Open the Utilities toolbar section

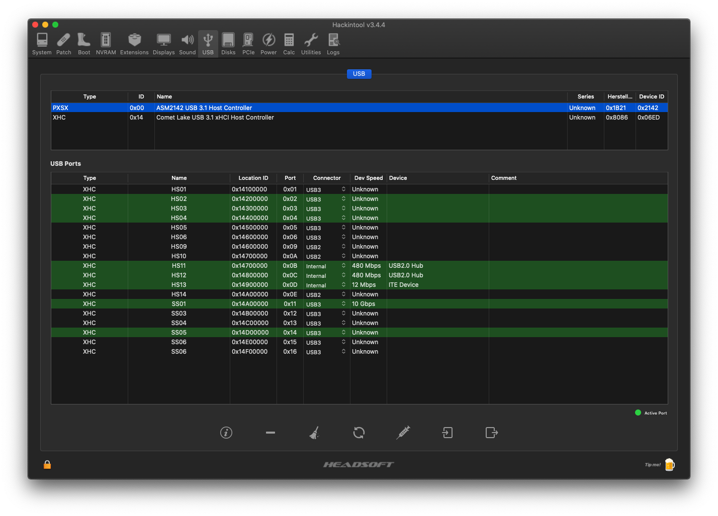[x=311, y=44]
